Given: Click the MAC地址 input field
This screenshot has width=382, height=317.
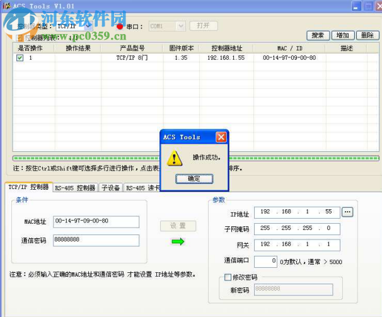Looking at the screenshot, I should coord(96,222).
